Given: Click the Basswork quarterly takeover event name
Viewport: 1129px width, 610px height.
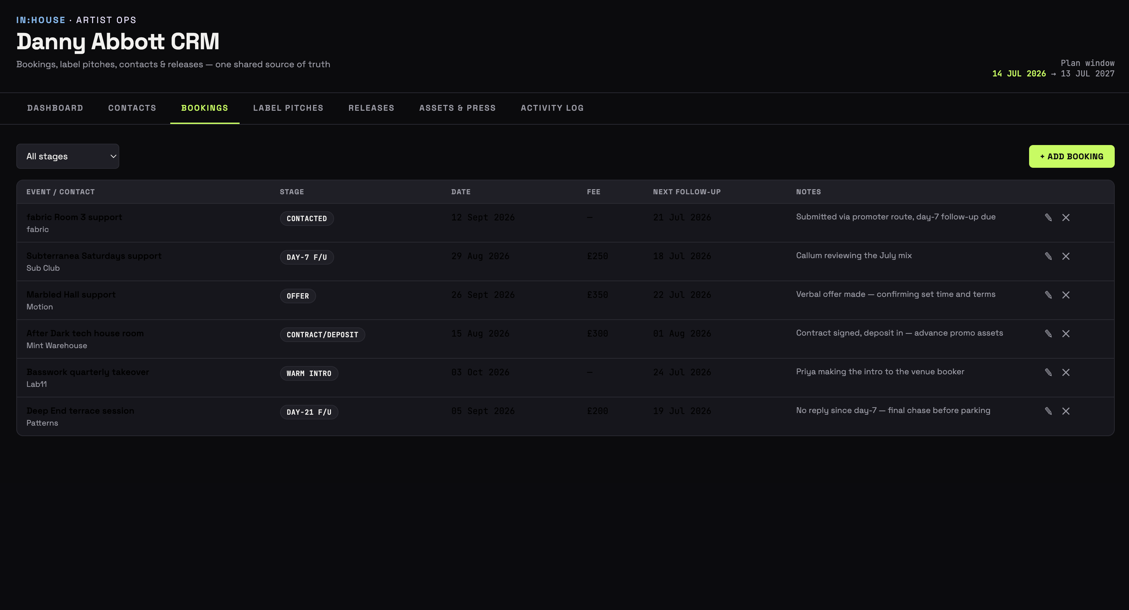Looking at the screenshot, I should (88, 372).
